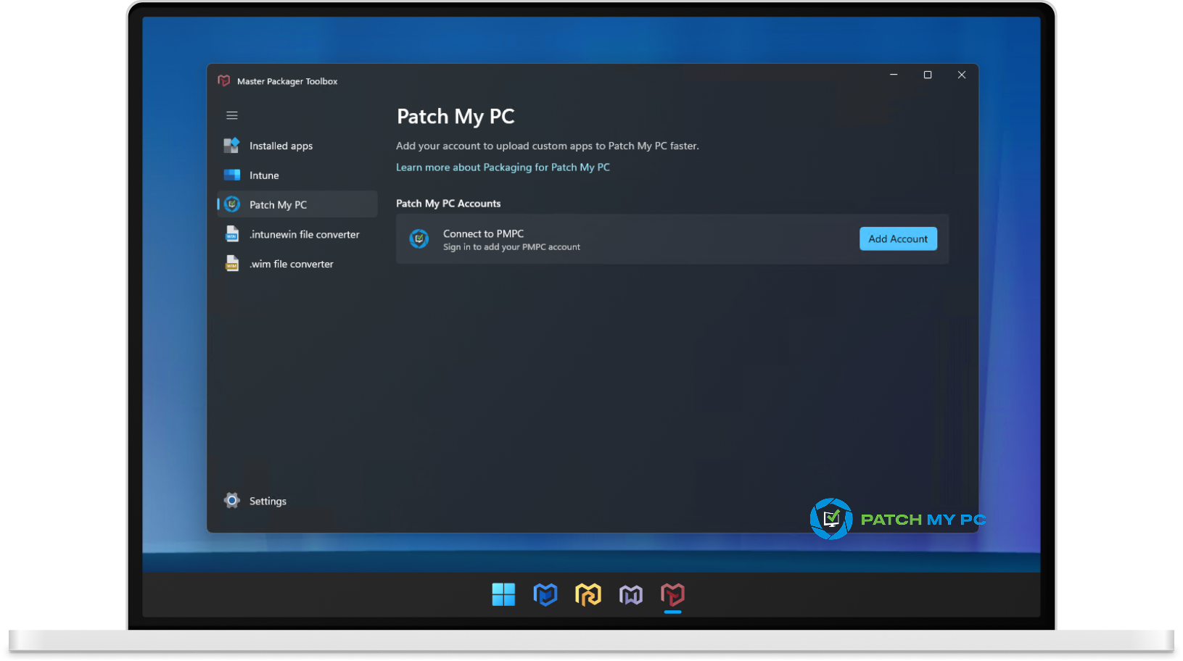Close the Master Packager Toolbox window

(x=962, y=75)
